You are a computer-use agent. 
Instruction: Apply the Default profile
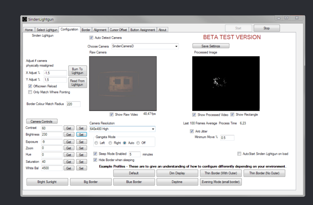(134, 173)
